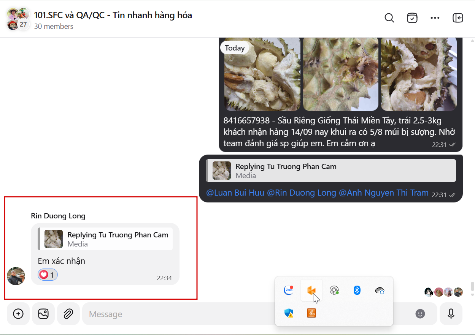Open Windows Security shield tray icon
Viewport: 475px width, 335px height.
289,313
